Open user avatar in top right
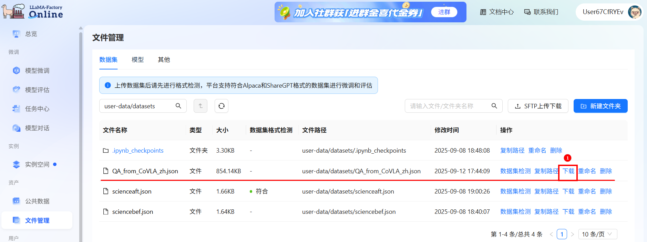Screen dimensions: 647x242 point(634,12)
